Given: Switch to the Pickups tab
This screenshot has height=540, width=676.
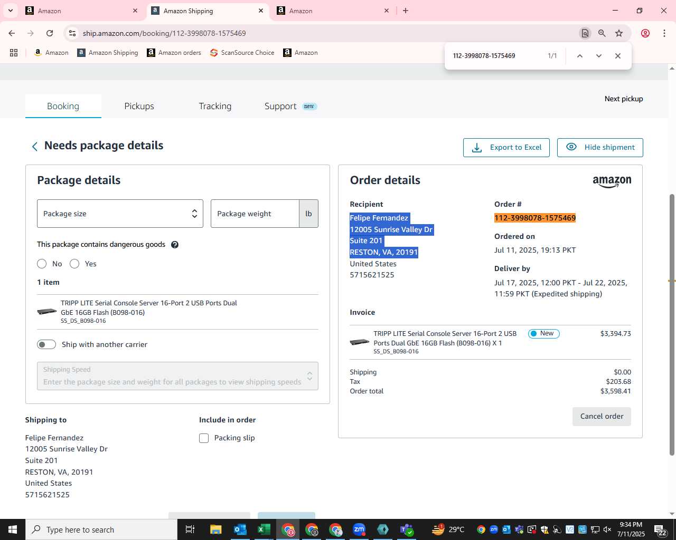Looking at the screenshot, I should coord(139,106).
